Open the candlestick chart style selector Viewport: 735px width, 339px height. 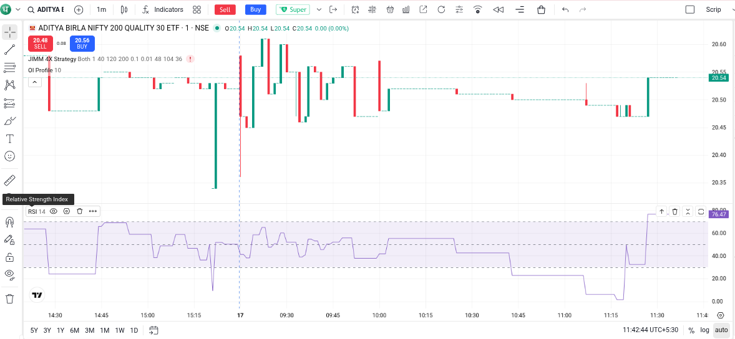pos(124,9)
